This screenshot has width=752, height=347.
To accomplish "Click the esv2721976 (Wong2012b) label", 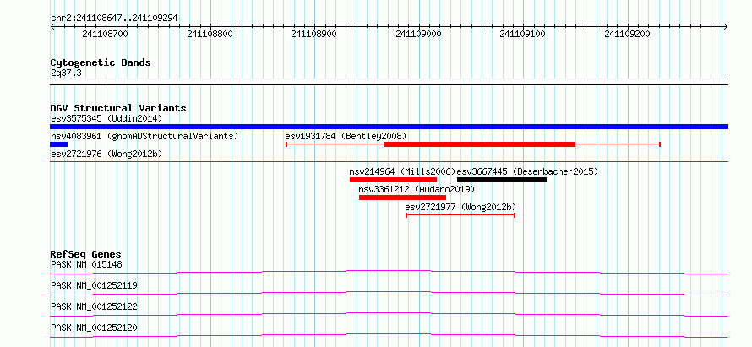I will coord(106,154).
